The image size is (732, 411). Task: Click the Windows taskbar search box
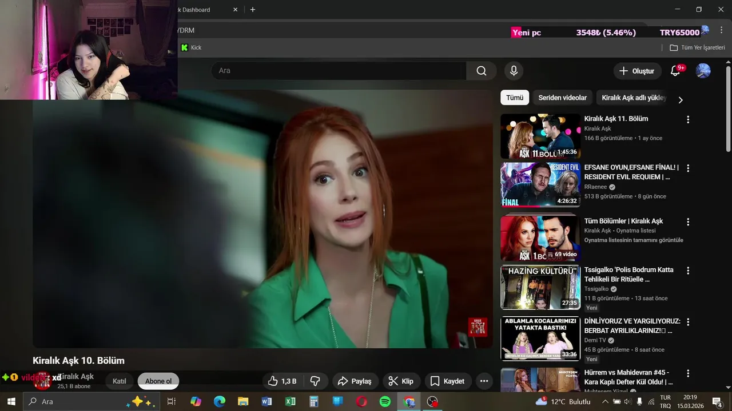pos(90,401)
